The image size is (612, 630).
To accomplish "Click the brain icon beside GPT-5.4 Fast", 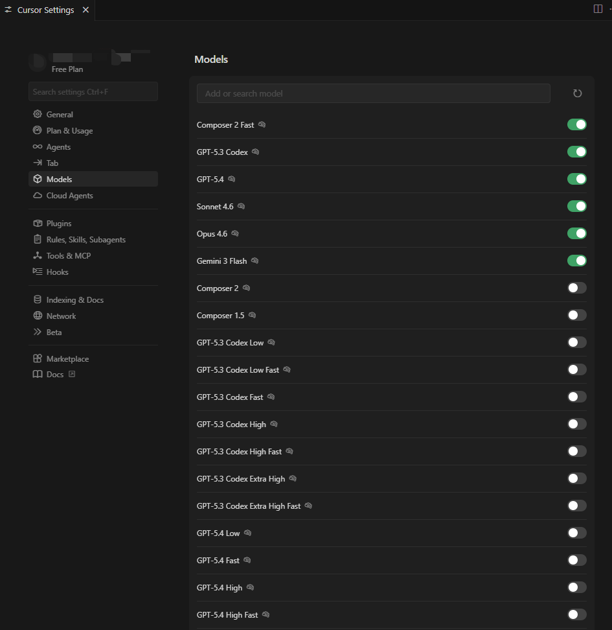I will point(247,561).
